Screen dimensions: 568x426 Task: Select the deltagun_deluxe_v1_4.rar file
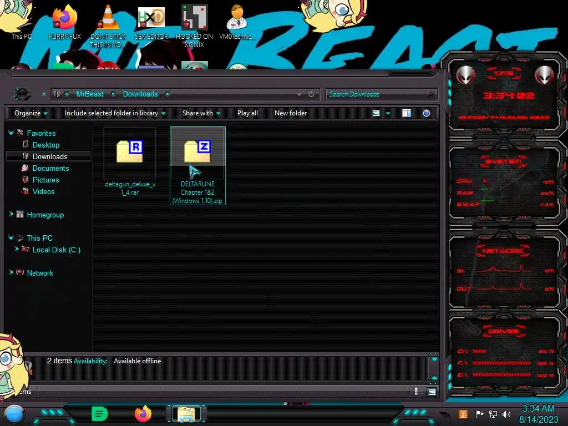[130, 162]
